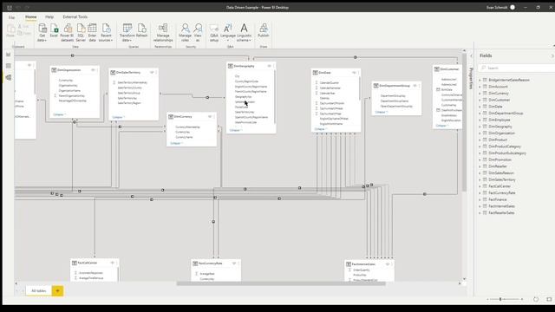Collapse the DimDate table card
Screen dimensions: 555x312
321,129
